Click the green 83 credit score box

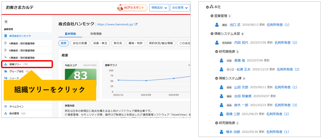pyautogui.click(x=81, y=77)
